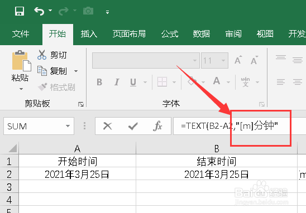
Task: Click the 复制 button
Action: (x=52, y=71)
